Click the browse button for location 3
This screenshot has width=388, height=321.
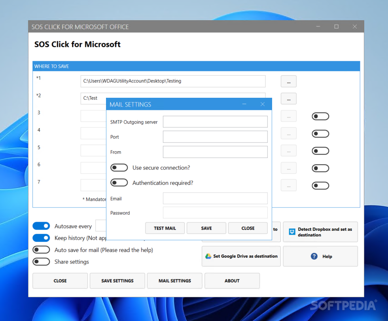click(288, 116)
